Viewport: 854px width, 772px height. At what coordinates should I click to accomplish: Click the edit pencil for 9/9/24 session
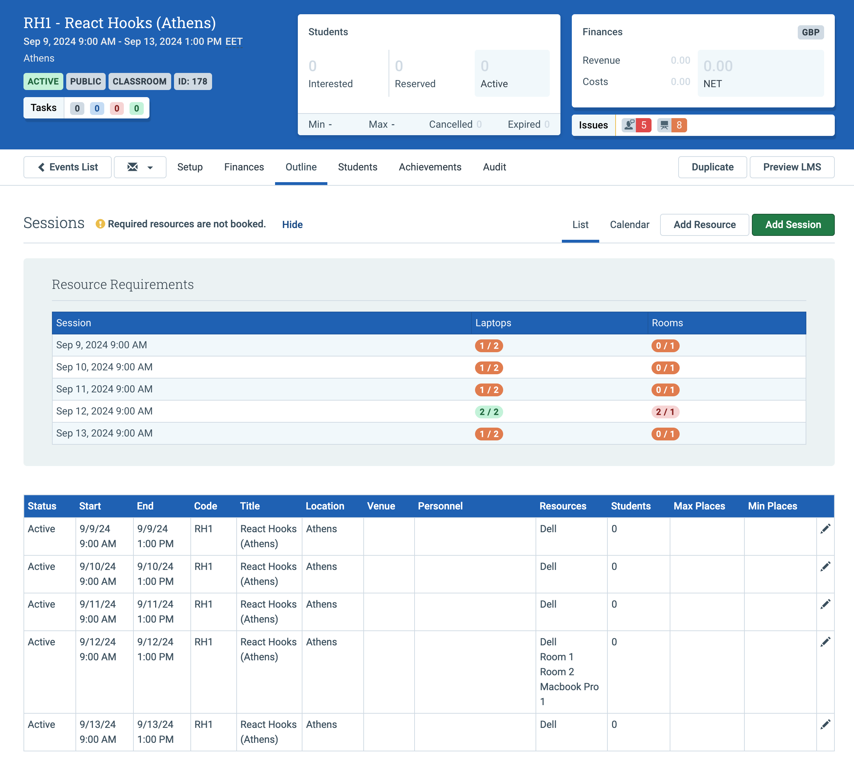click(x=825, y=529)
